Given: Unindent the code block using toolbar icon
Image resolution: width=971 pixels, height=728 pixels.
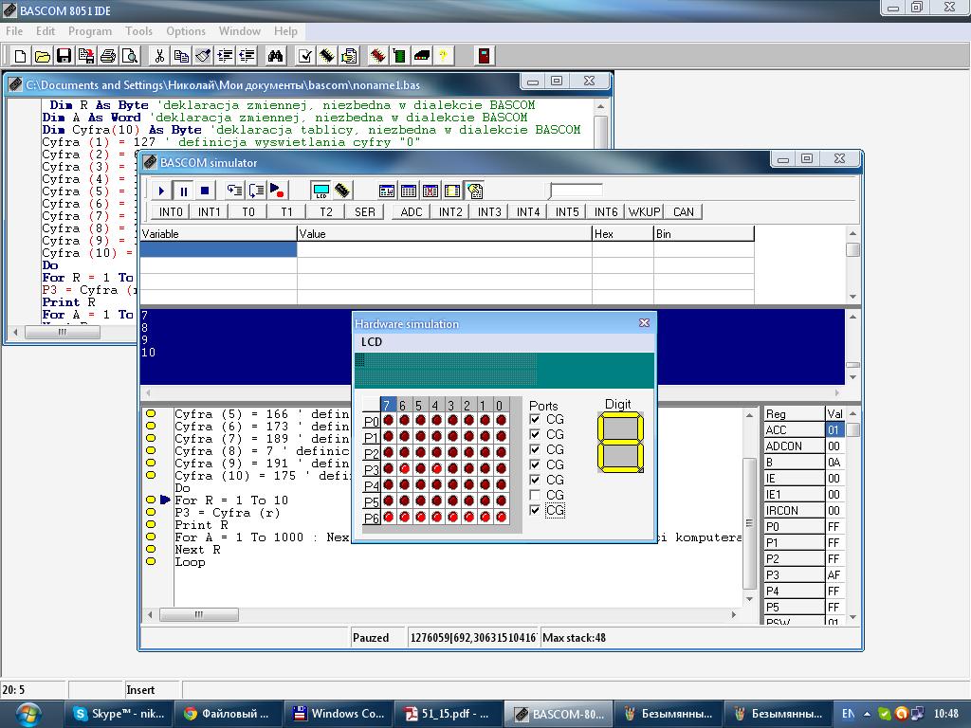Looking at the screenshot, I should [247, 56].
